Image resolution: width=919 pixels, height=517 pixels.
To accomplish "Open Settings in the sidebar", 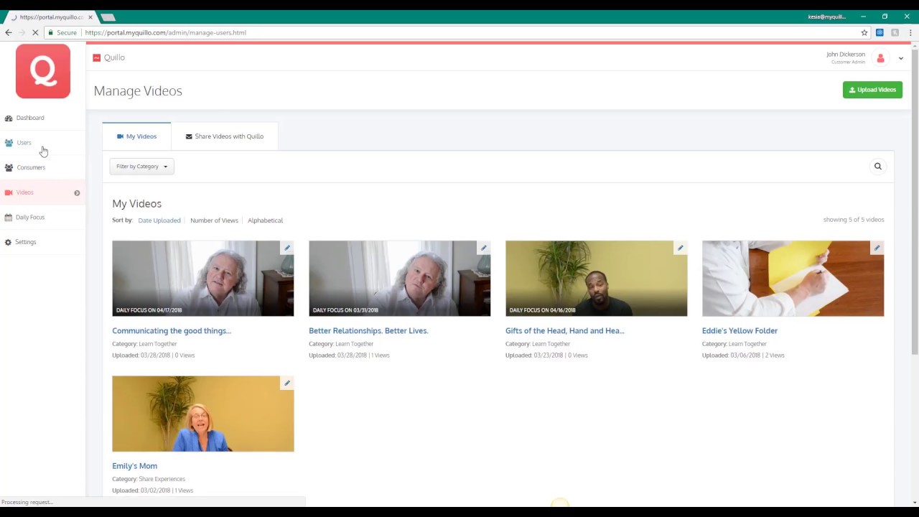I will point(26,242).
